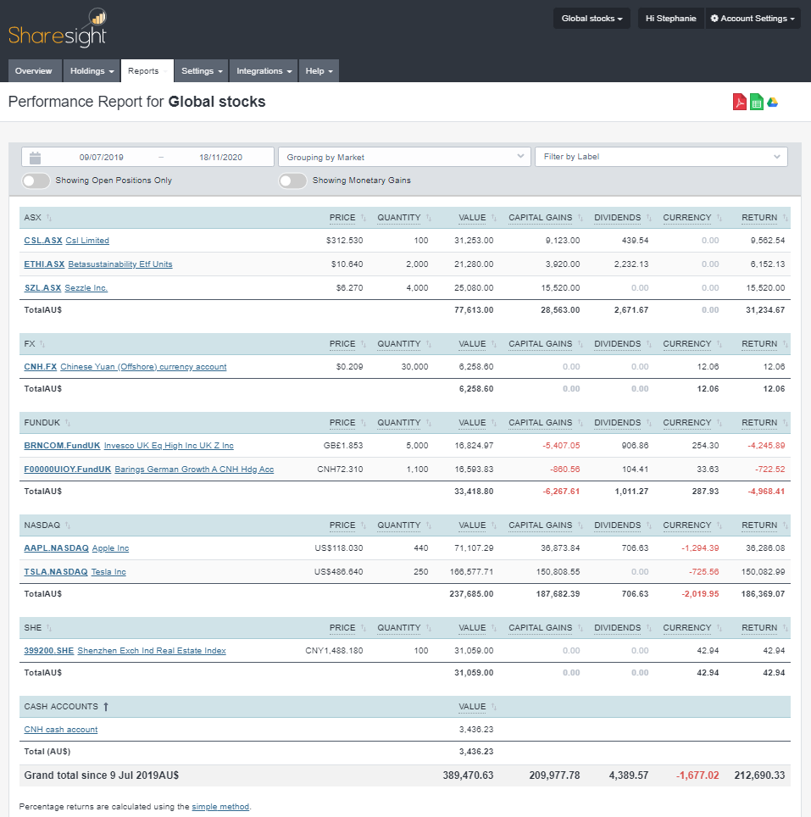Toggle Showing Monetary Gains switch
The width and height of the screenshot is (811, 817).
[292, 181]
